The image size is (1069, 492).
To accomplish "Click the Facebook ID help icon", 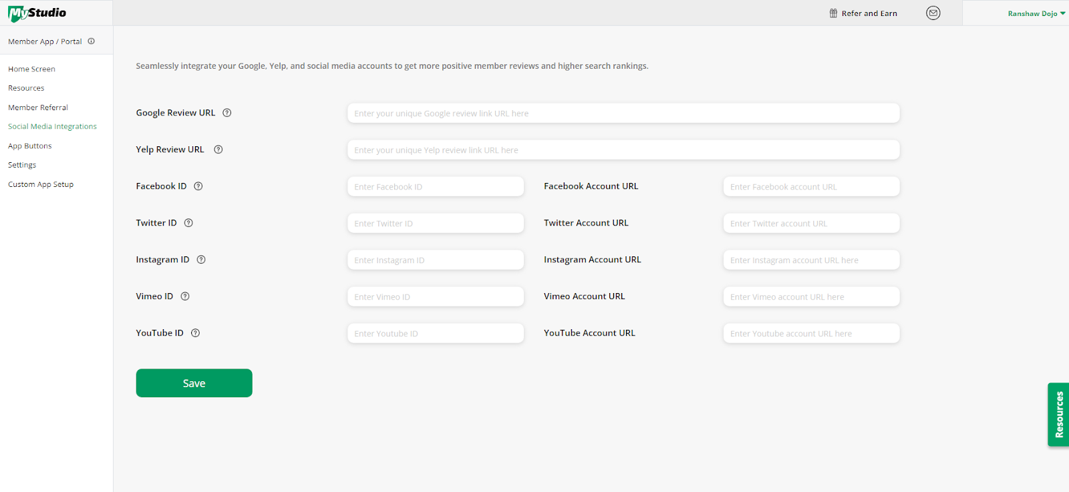I will tap(198, 186).
